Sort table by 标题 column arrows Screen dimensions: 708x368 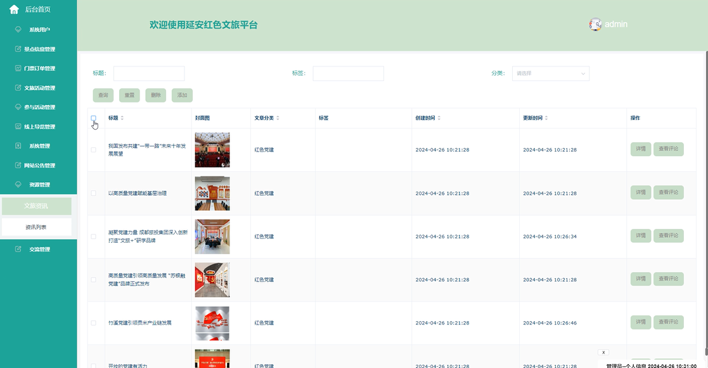pyautogui.click(x=122, y=118)
